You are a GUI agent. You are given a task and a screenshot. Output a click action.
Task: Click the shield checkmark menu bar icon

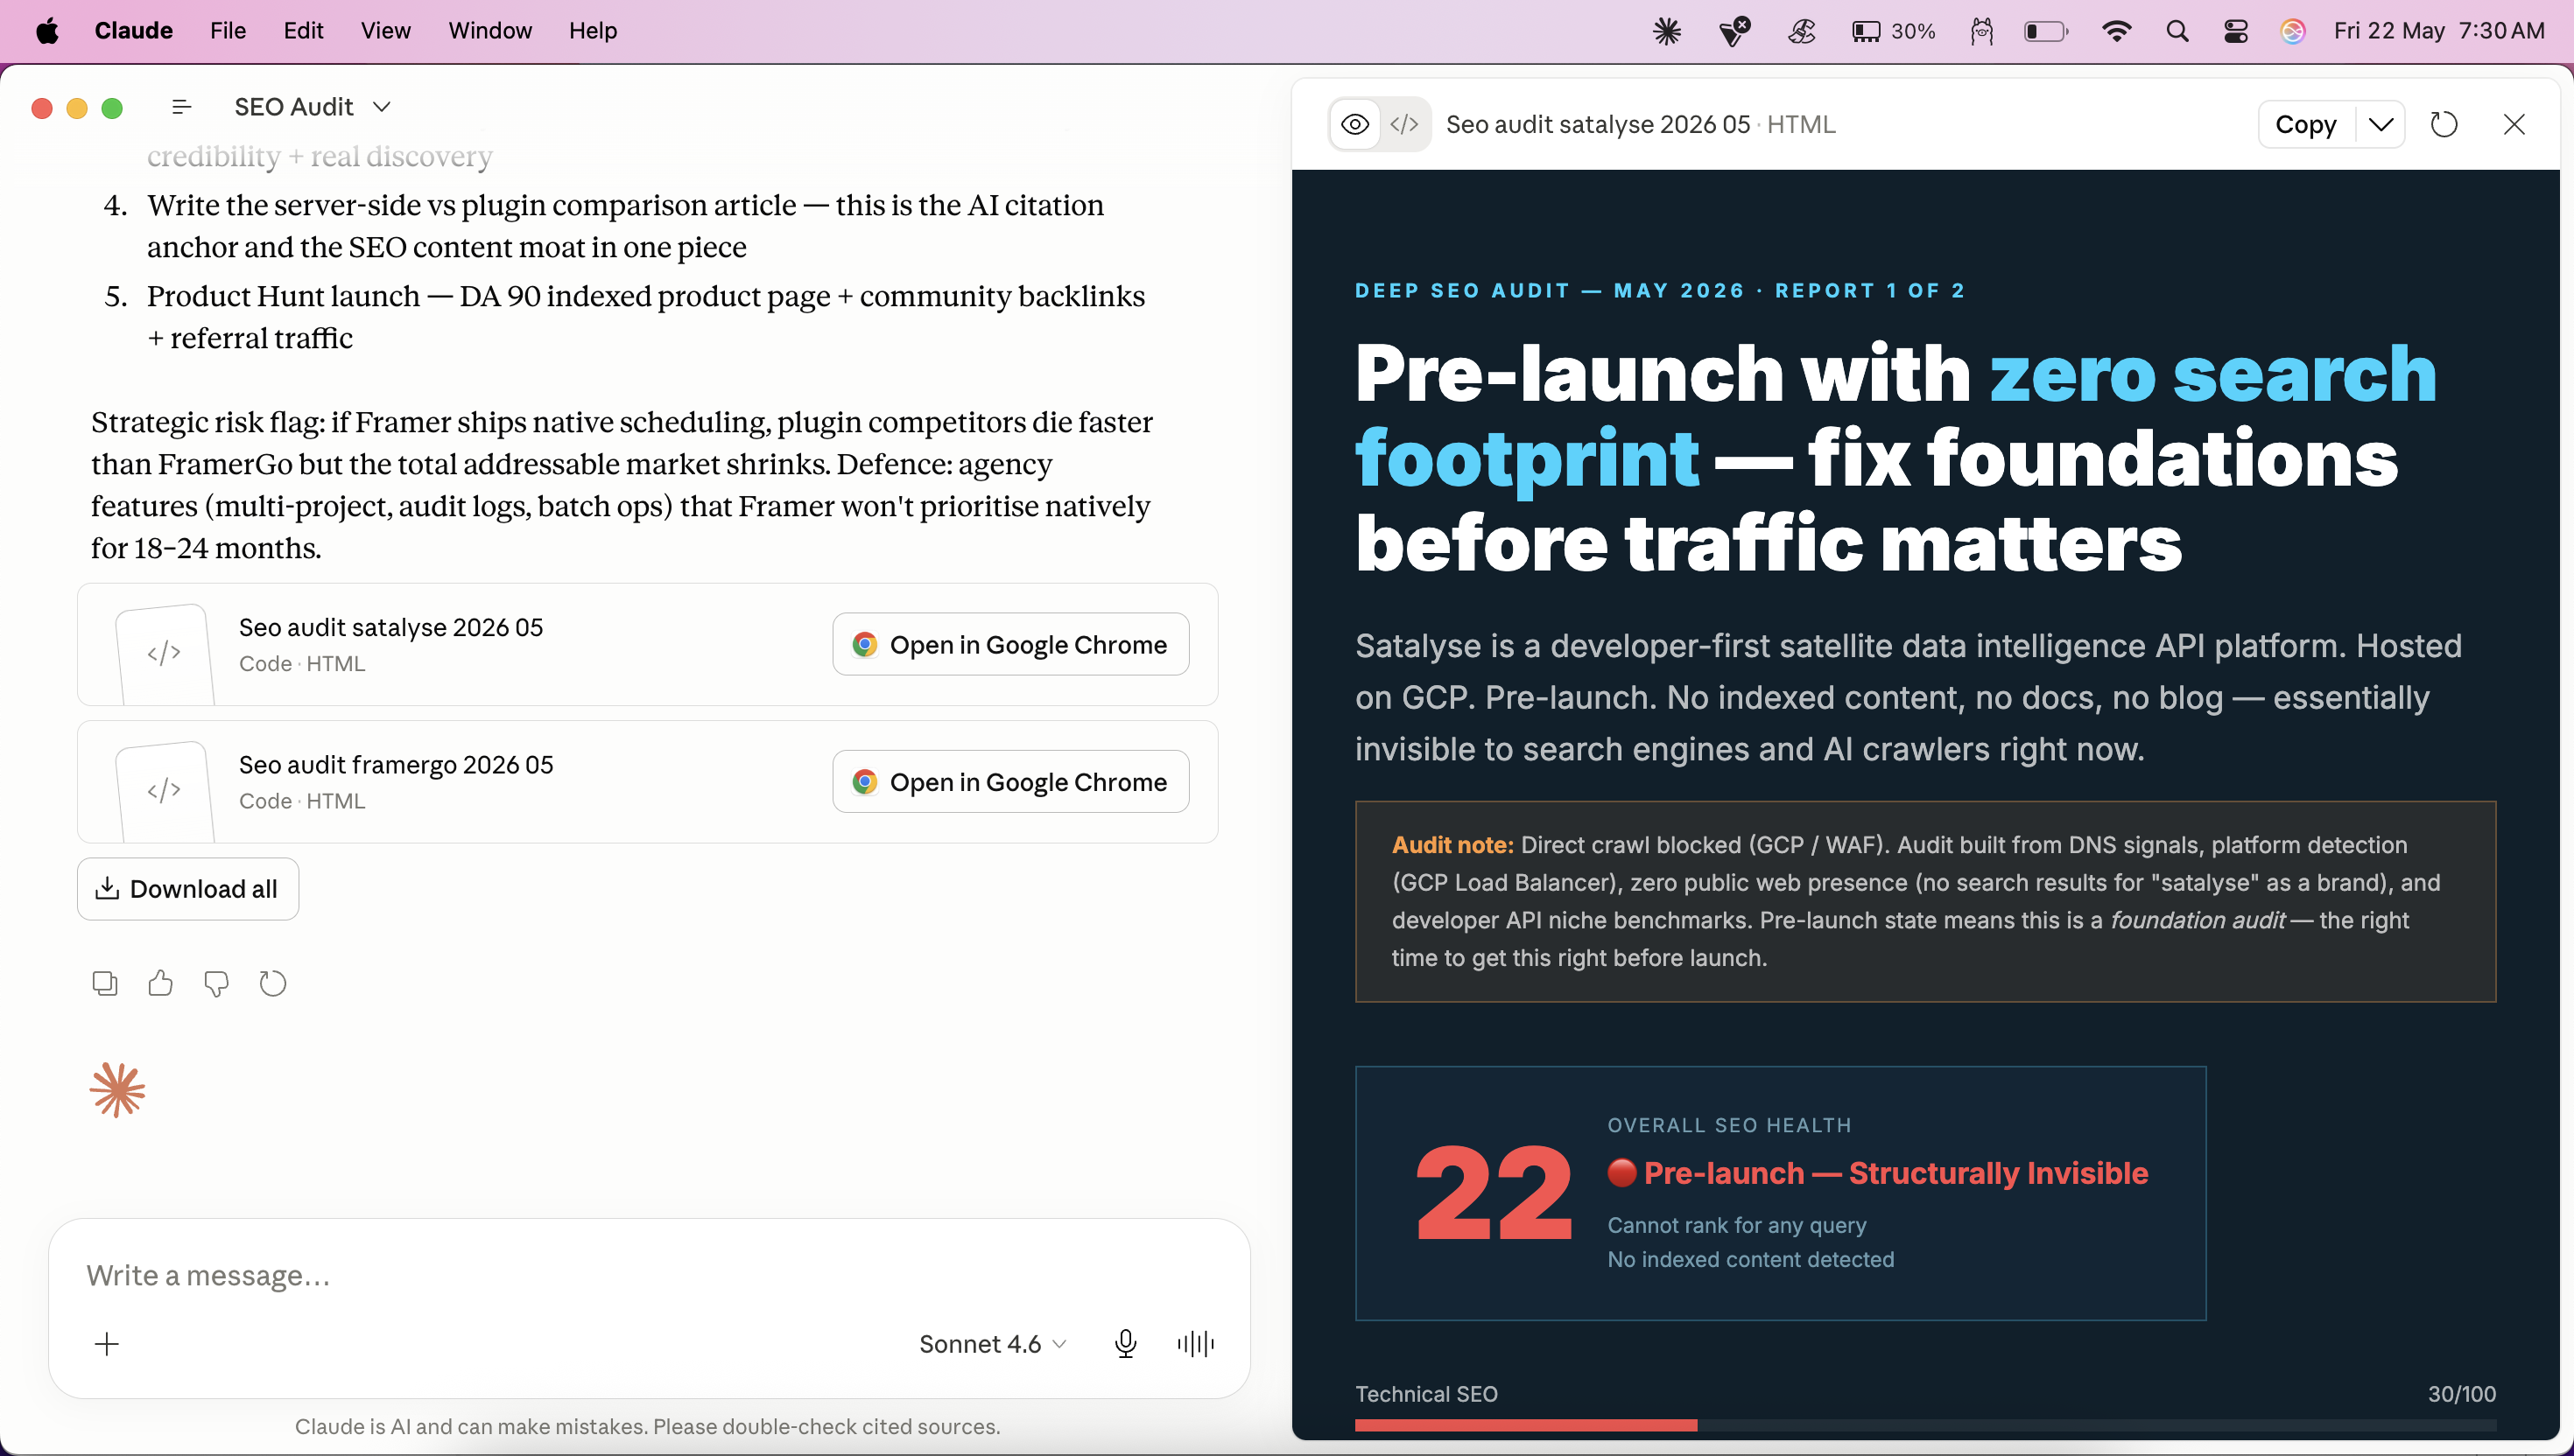(x=1734, y=31)
